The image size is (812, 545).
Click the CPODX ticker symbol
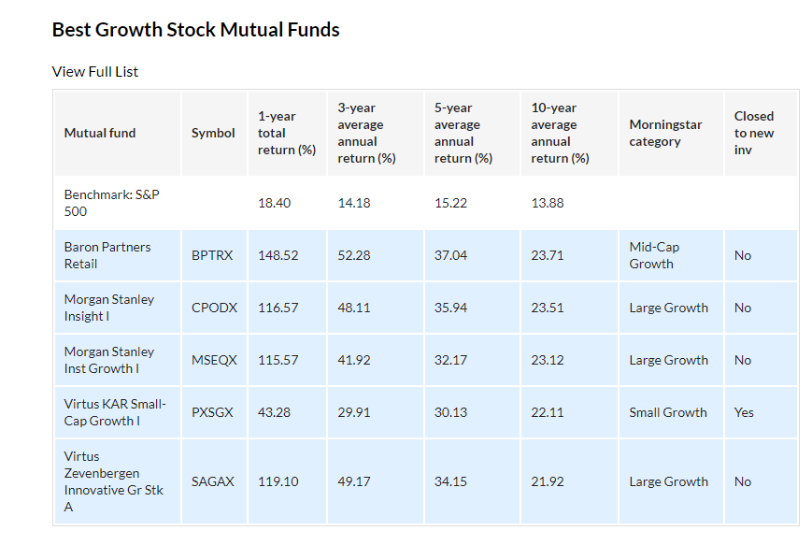pos(213,308)
